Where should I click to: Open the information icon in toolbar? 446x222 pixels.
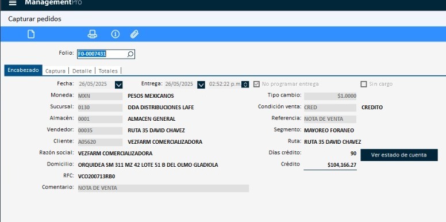pos(115,34)
